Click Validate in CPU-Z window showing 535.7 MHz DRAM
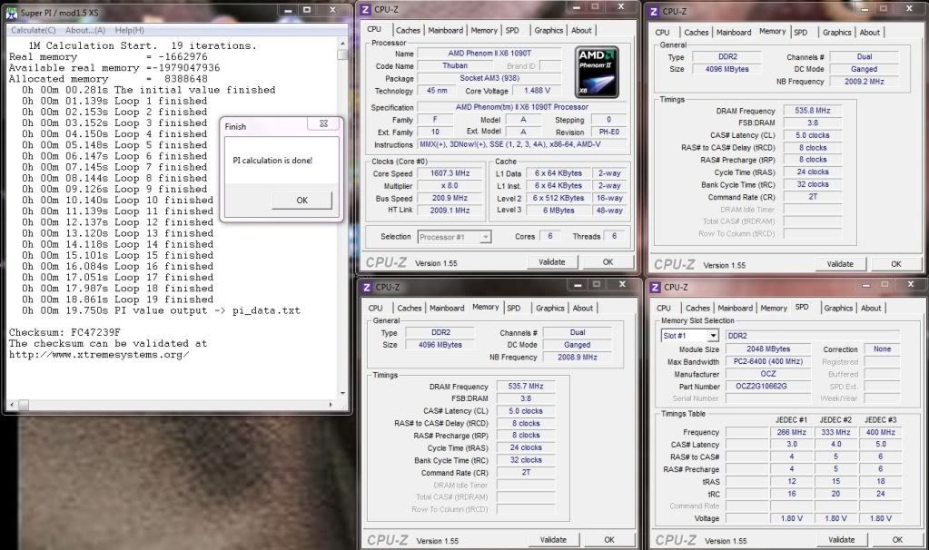The height and width of the screenshot is (550, 929). [553, 539]
